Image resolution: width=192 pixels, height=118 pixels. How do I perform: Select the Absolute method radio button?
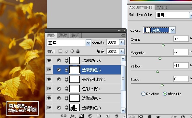point(165,94)
